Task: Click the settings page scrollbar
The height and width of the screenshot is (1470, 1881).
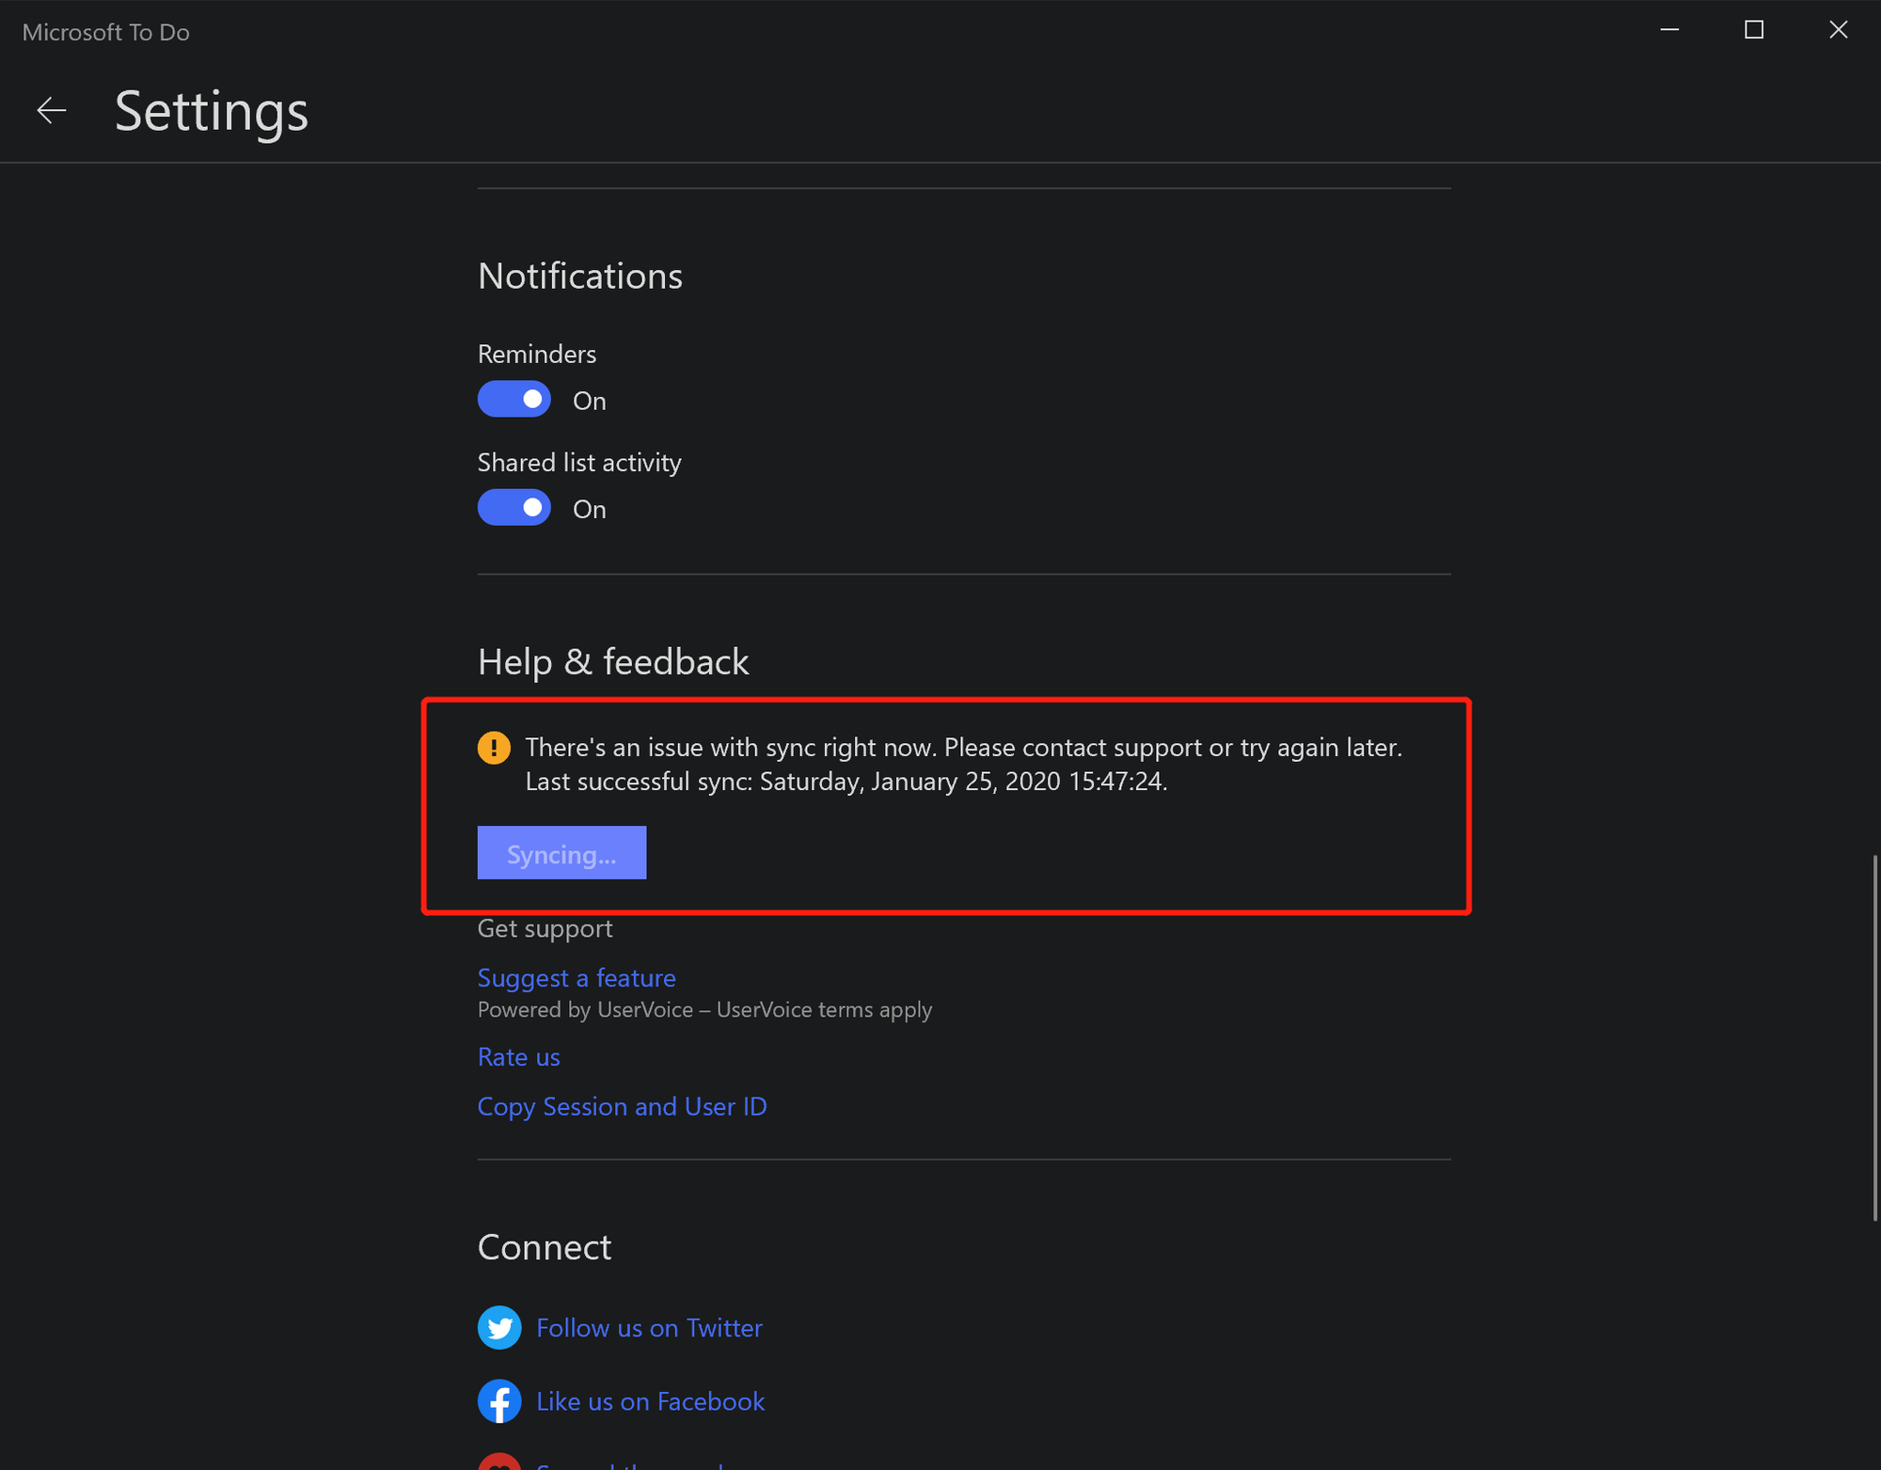Action: coord(1874,1037)
